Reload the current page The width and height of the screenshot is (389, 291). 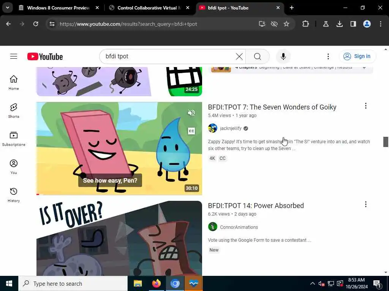tap(36, 24)
